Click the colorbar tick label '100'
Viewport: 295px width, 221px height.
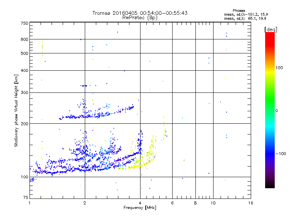(x=279, y=68)
